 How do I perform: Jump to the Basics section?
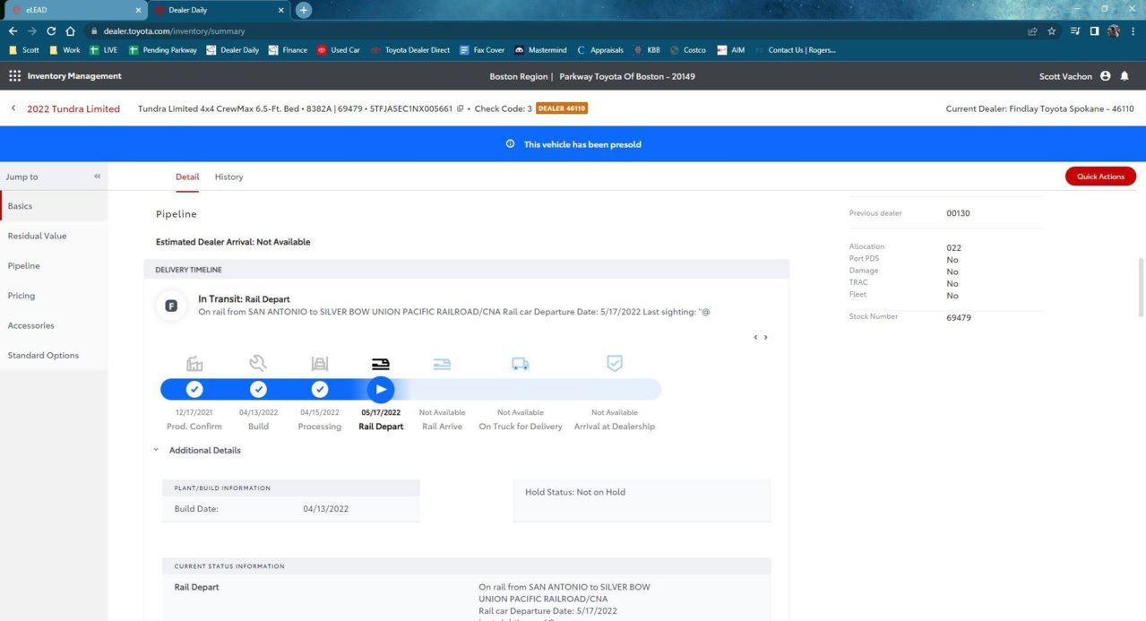pyautogui.click(x=54, y=206)
